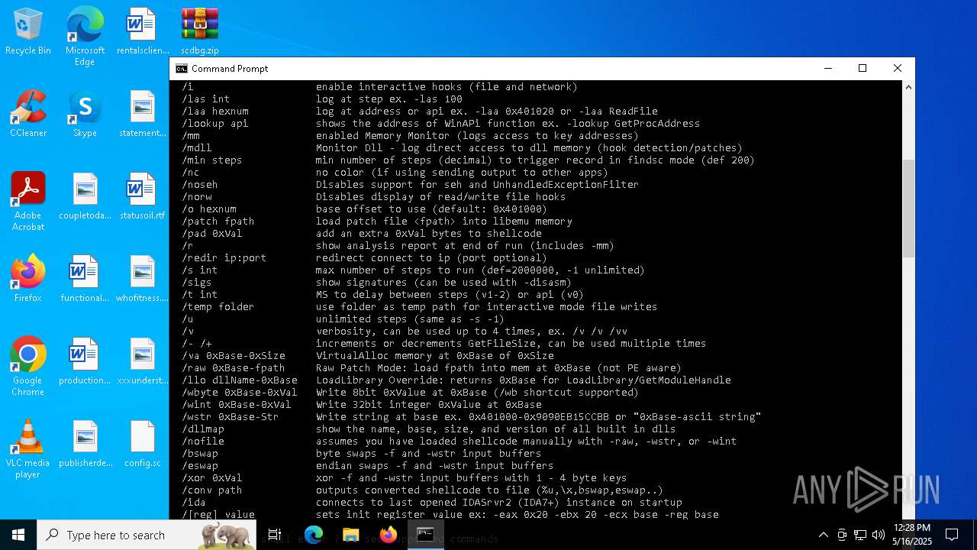The width and height of the screenshot is (977, 550).
Task: Launch Skype desktop shortcut
Action: coord(85,114)
